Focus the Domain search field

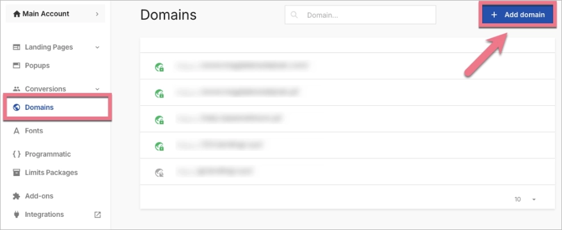360,15
